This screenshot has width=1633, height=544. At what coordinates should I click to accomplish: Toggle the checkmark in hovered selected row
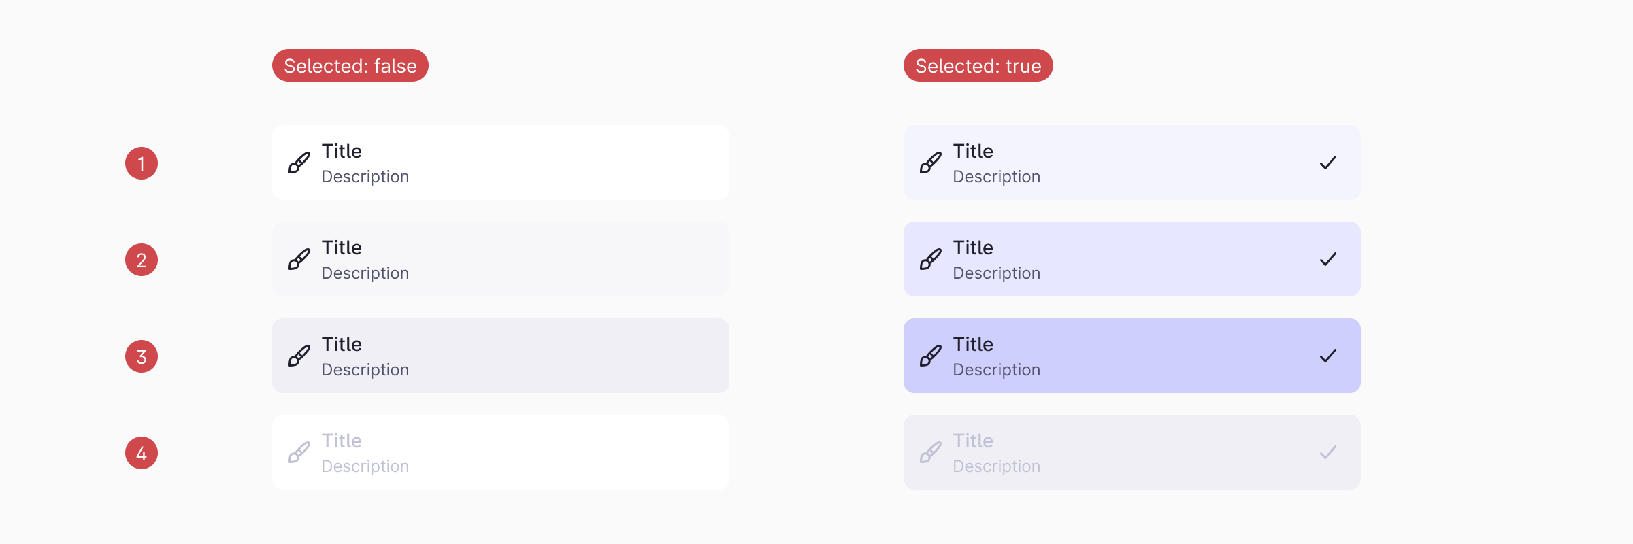[x=1327, y=258]
